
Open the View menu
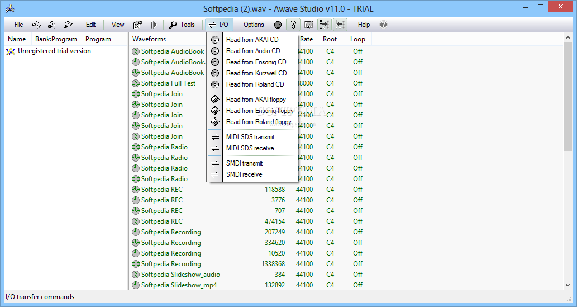point(118,25)
